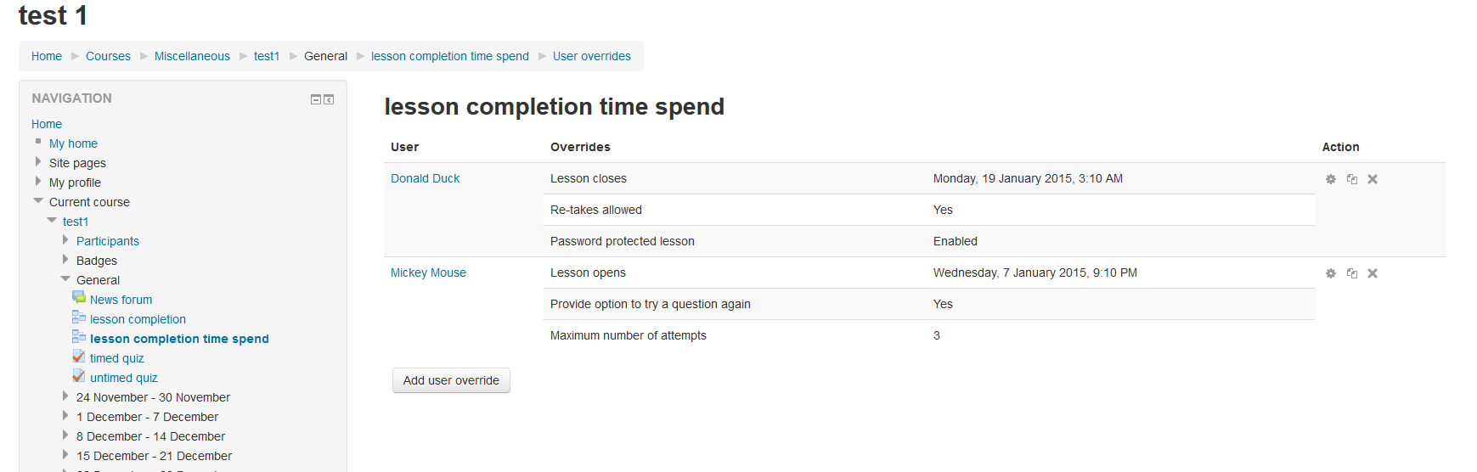This screenshot has width=1477, height=472.
Task: Expand the Site pages tree node
Action: [x=38, y=162]
